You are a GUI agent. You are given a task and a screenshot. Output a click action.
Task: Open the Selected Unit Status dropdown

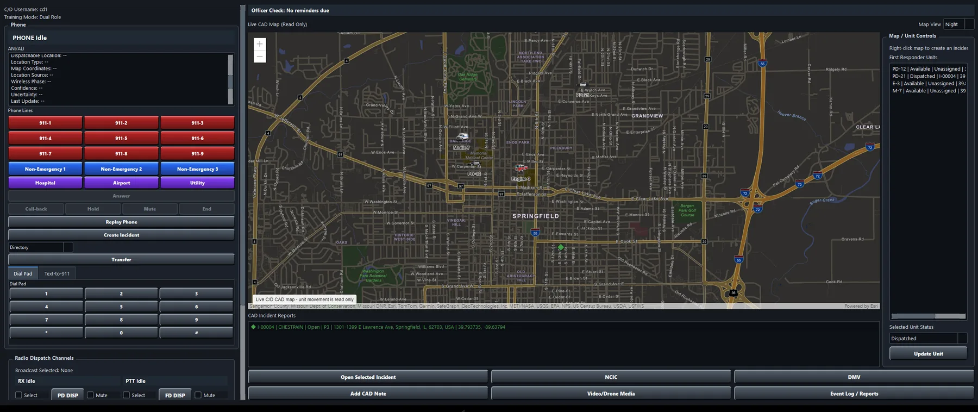point(928,339)
